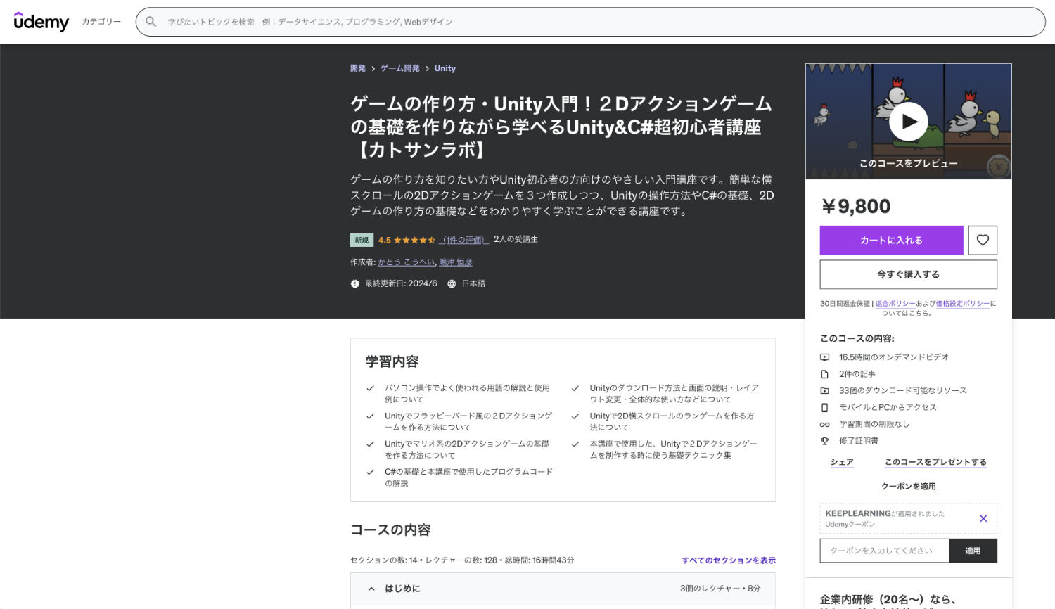
Task: Click 今すぐ購入する button
Action: [908, 274]
